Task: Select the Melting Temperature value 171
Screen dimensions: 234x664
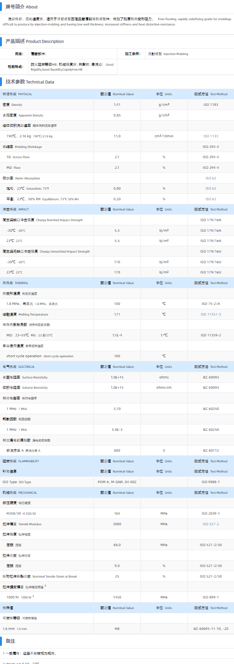Action: (x=117, y=314)
